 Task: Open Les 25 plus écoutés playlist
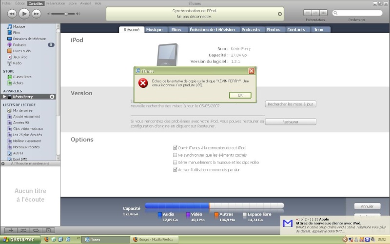(27, 135)
